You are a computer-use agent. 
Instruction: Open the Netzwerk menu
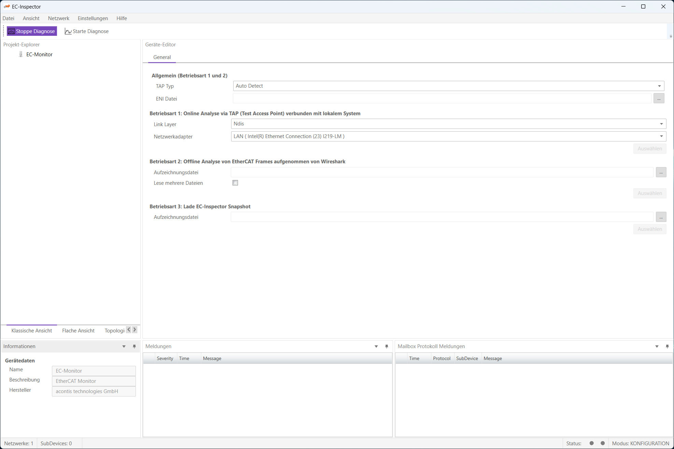pyautogui.click(x=58, y=18)
